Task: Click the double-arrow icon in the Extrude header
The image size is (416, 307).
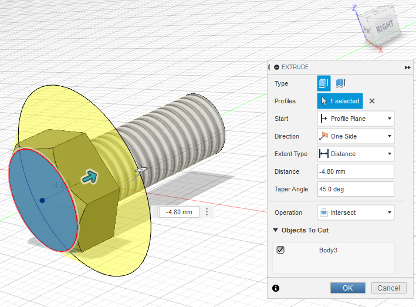Action: click(407, 68)
